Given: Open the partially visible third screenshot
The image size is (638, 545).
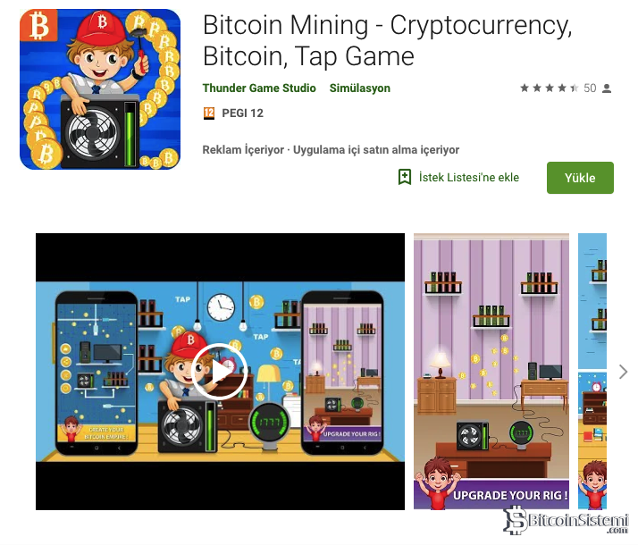Looking at the screenshot, I should pyautogui.click(x=592, y=371).
